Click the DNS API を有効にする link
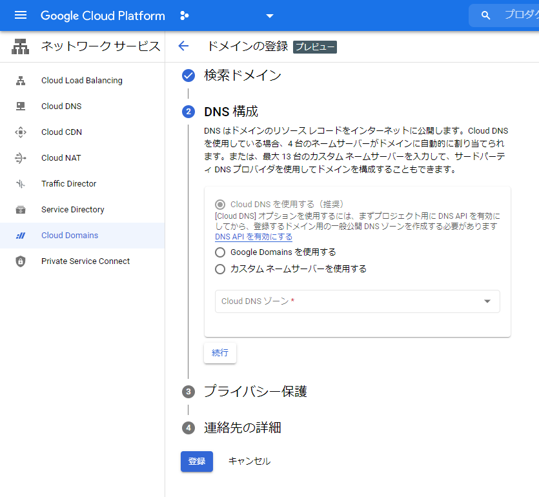 [254, 237]
